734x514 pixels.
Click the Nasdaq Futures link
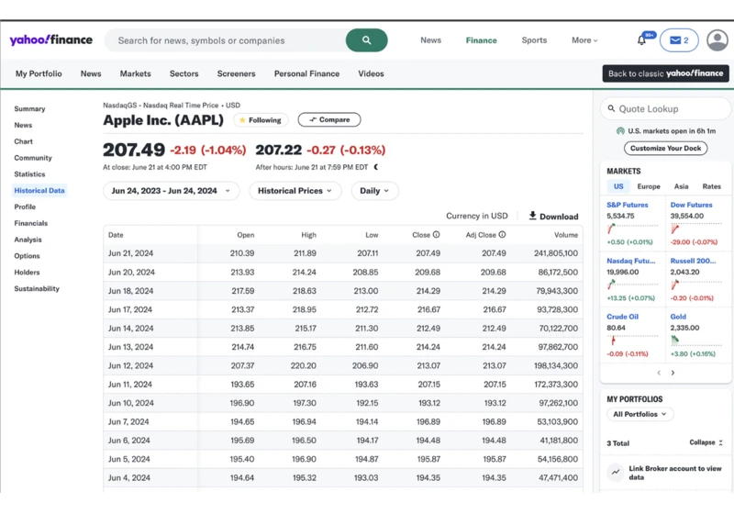[630, 261]
